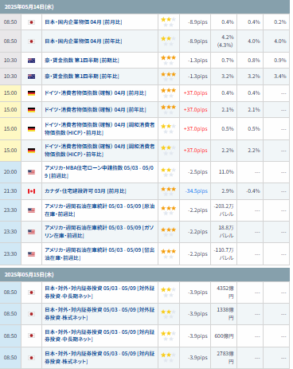Click the Canada flag icon
The image size is (293, 369).
coord(31,191)
